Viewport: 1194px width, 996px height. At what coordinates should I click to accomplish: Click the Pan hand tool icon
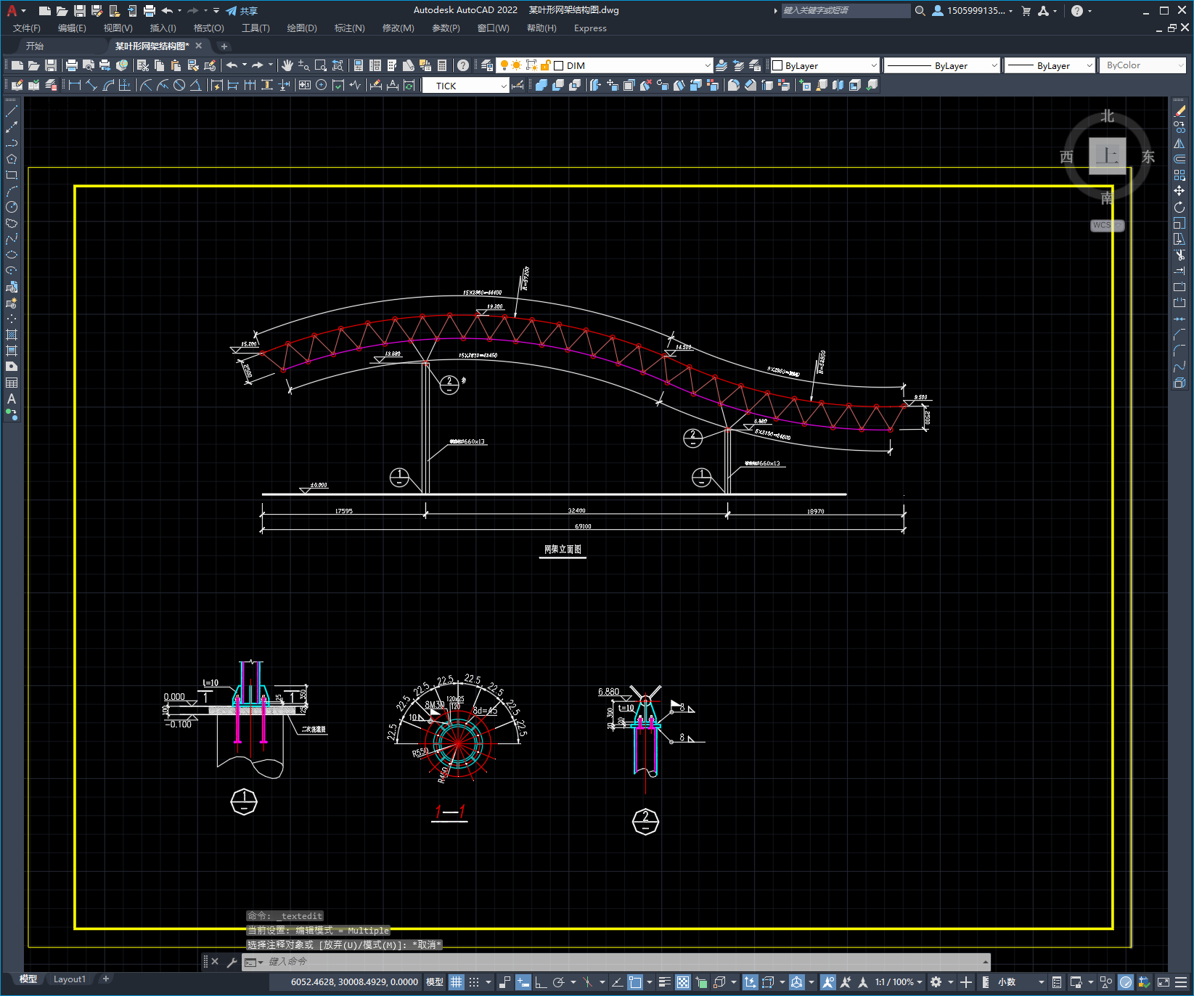pyautogui.click(x=287, y=65)
